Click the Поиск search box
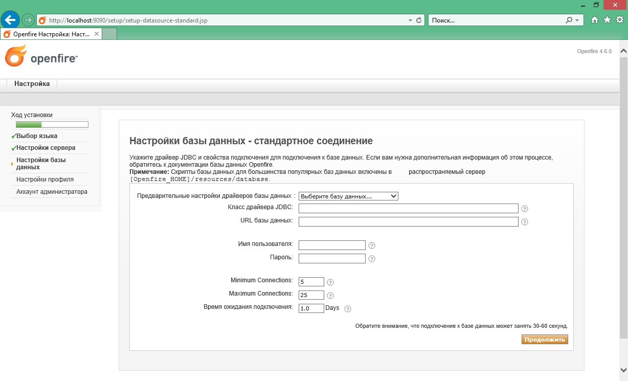This screenshot has height=381, width=628. (x=496, y=20)
